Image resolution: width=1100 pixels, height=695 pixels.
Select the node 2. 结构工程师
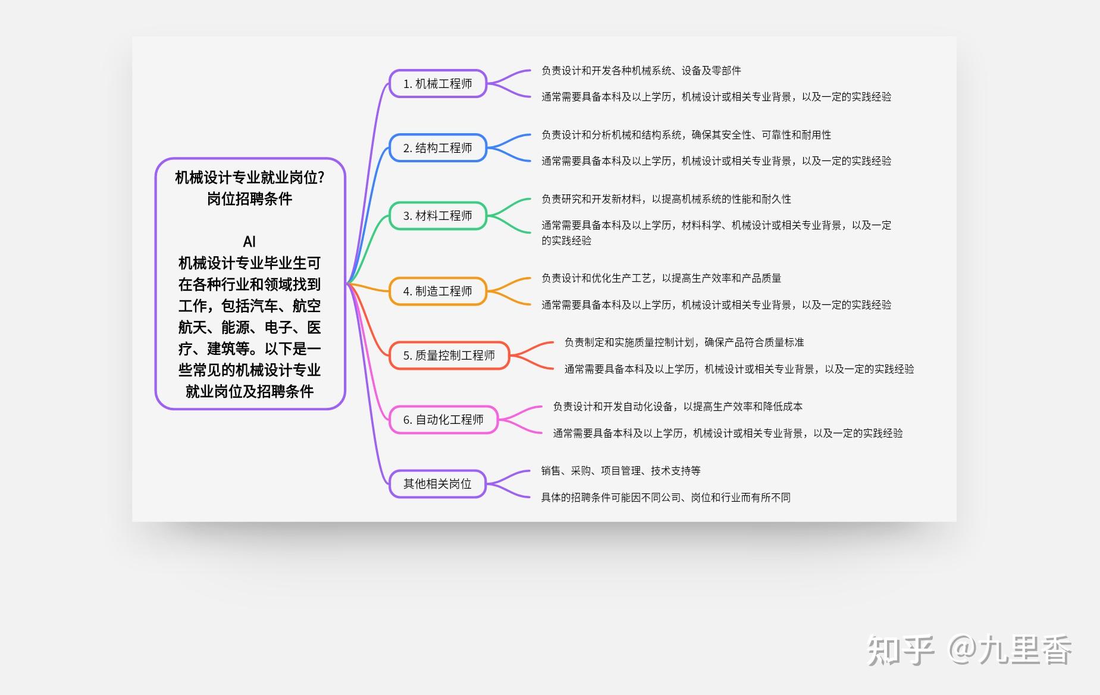click(x=438, y=148)
